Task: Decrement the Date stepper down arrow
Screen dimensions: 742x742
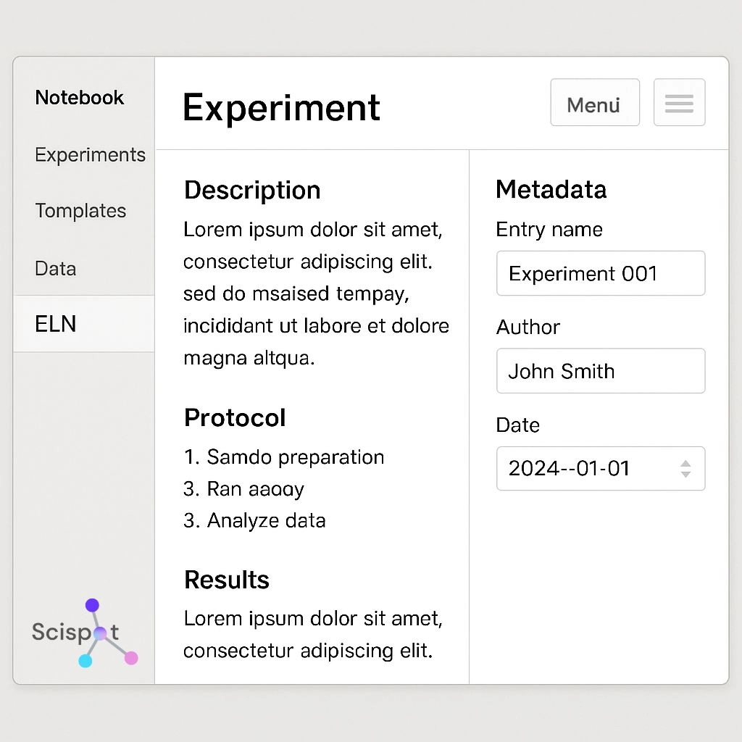Action: (x=685, y=475)
